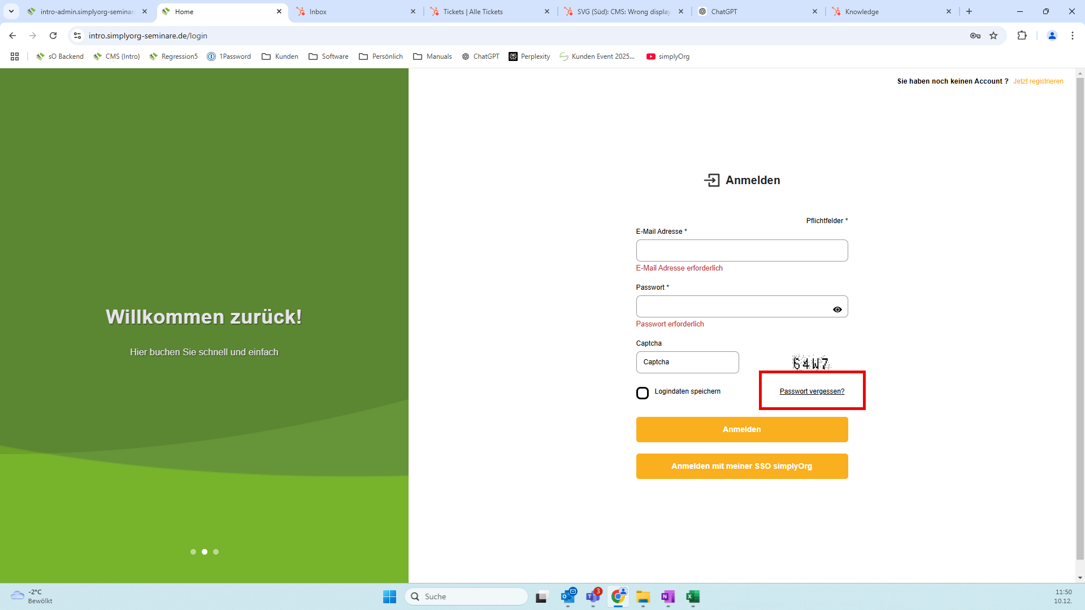Focus the E-Mail Adresse input field
Screen dimensions: 1085x610
click(x=741, y=251)
